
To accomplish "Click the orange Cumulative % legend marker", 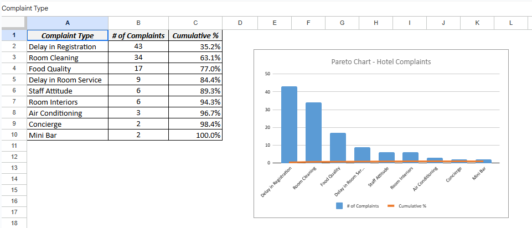I will click(390, 206).
